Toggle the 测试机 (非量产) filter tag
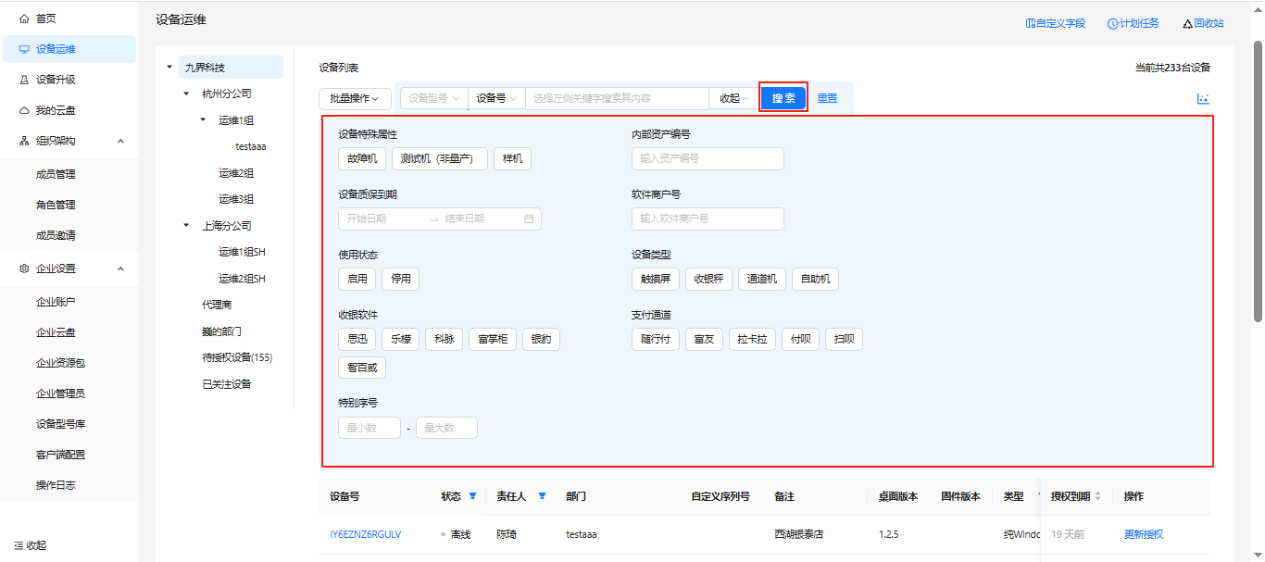1265x562 pixels. pos(439,158)
